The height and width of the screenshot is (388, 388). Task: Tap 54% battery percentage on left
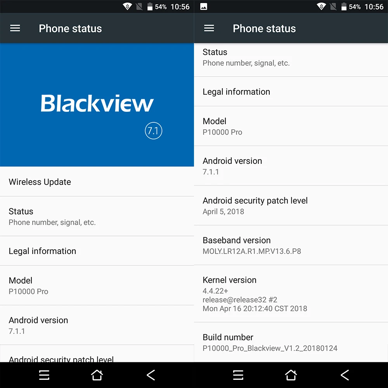pos(161,7)
